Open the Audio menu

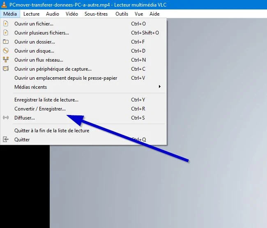coord(53,14)
